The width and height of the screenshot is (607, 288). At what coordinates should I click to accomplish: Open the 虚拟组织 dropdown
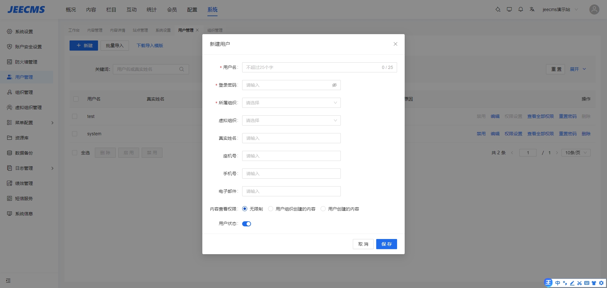coord(291,120)
